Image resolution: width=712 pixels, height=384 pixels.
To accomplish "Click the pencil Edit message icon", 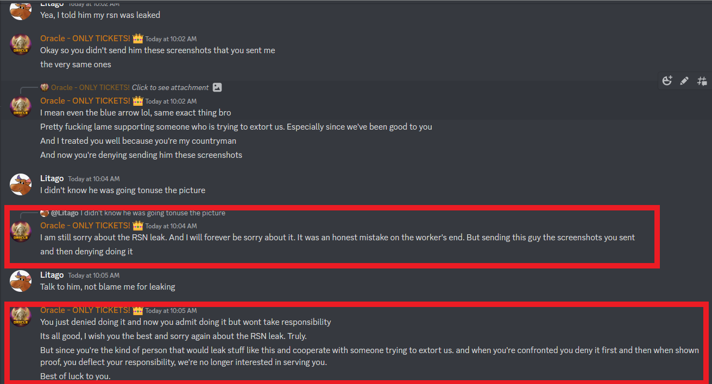I will click(x=684, y=81).
